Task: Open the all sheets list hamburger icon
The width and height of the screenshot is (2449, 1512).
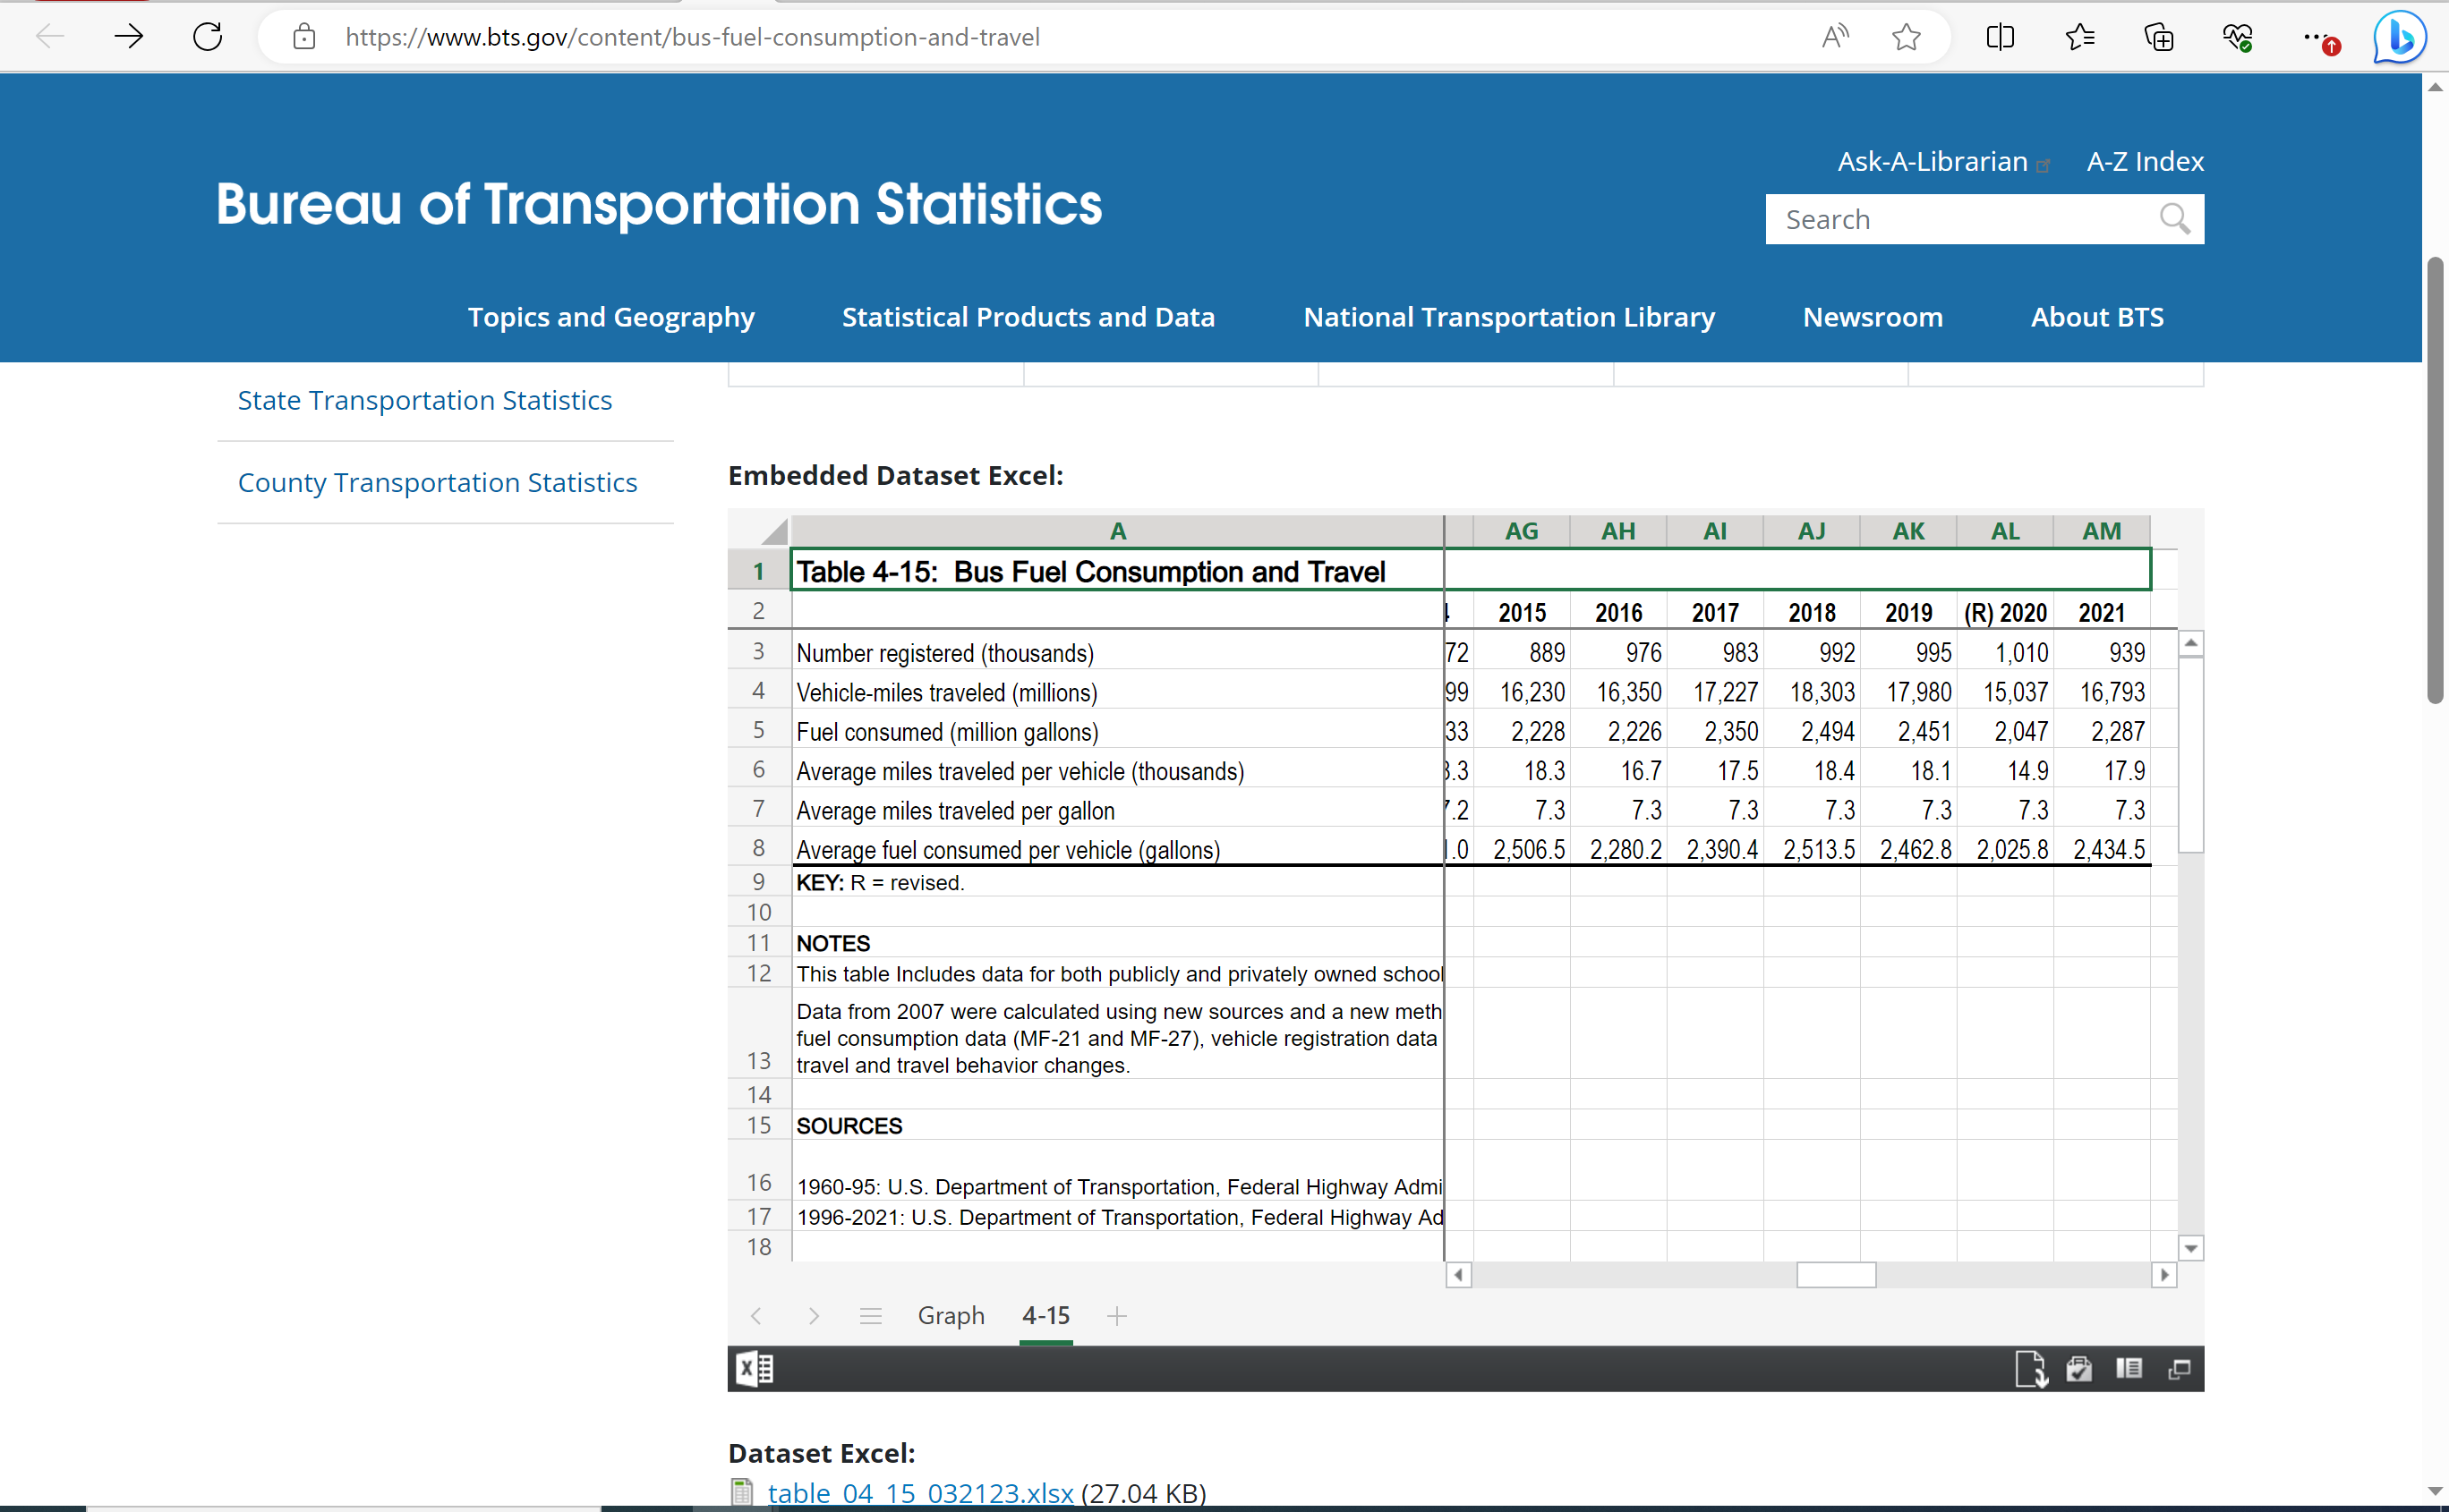Action: click(870, 1316)
